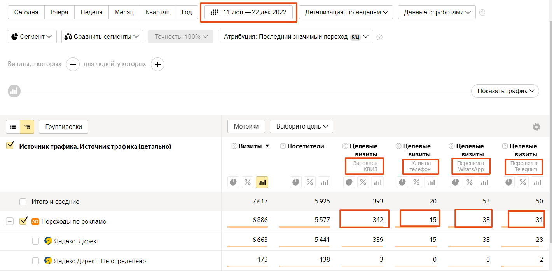This screenshot has height=271, width=552.
Task: Click help icon next to Данные dropdown
Action: click(482, 12)
